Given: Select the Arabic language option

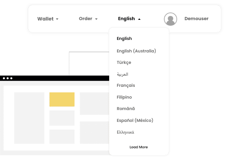Looking at the screenshot, I should [123, 74].
